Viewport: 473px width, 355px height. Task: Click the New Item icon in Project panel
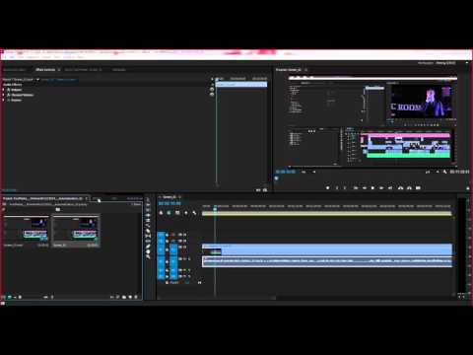click(x=130, y=297)
